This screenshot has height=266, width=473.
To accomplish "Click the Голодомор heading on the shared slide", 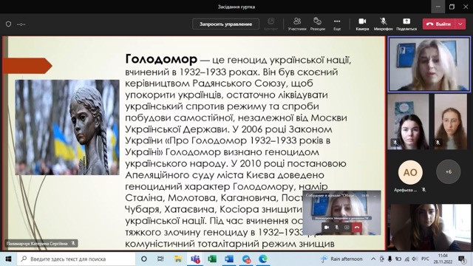I will click(x=161, y=59).
